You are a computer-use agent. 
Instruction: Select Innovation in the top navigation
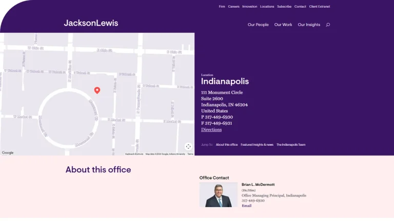[x=249, y=7]
